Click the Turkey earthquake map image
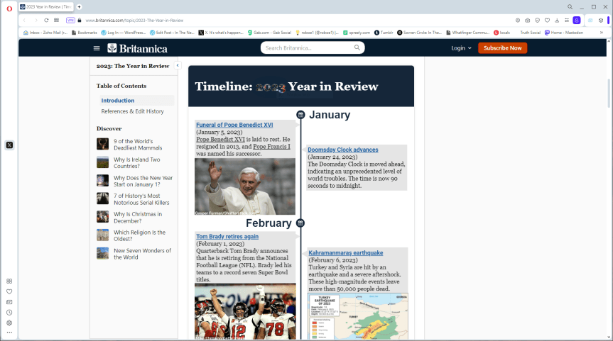Screen dimensions: 613x341 pos(358,316)
